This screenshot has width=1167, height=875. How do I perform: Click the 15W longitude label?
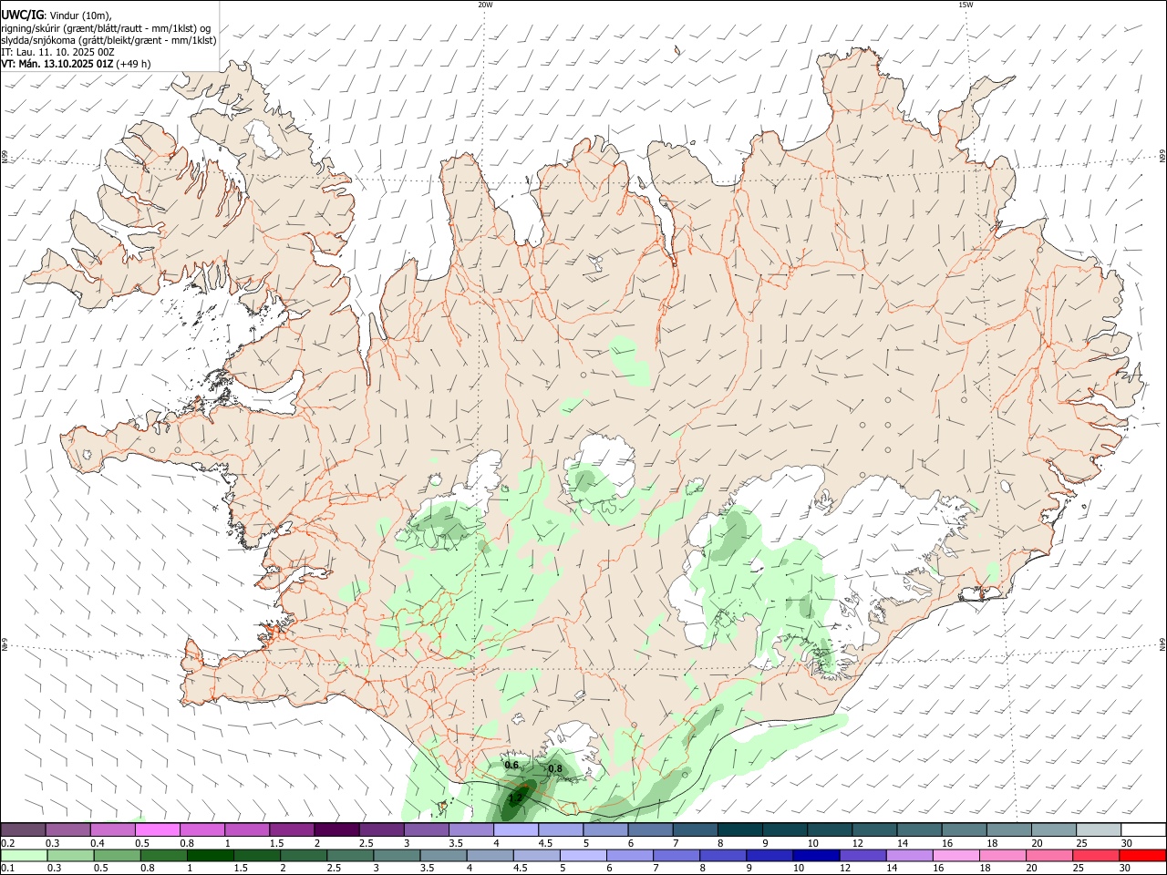[x=966, y=5]
